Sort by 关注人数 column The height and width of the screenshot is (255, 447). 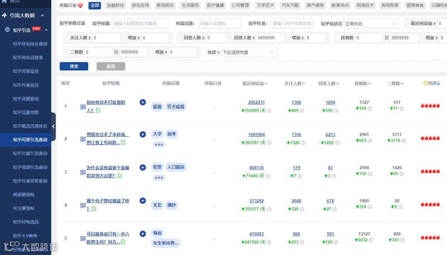[295, 83]
